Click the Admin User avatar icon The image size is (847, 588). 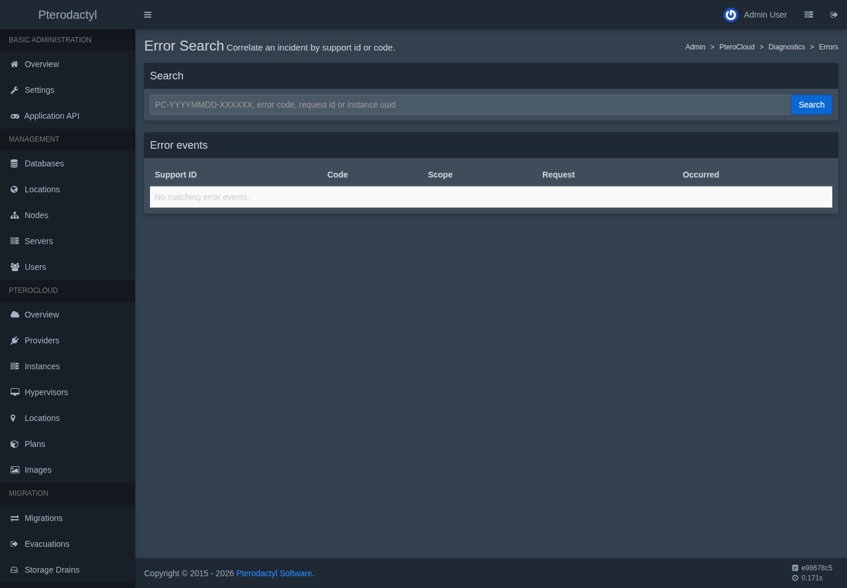click(x=731, y=15)
